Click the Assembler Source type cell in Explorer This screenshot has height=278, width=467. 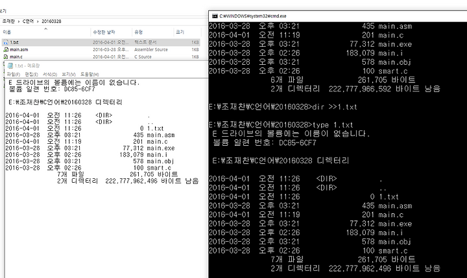pos(151,50)
